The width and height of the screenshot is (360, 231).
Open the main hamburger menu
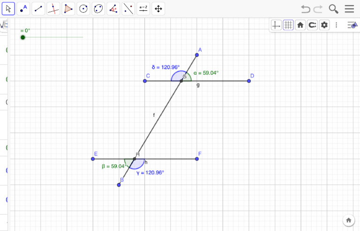click(x=349, y=9)
